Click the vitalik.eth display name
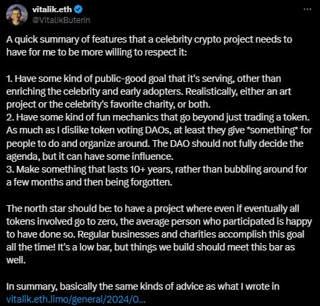 pos(52,9)
